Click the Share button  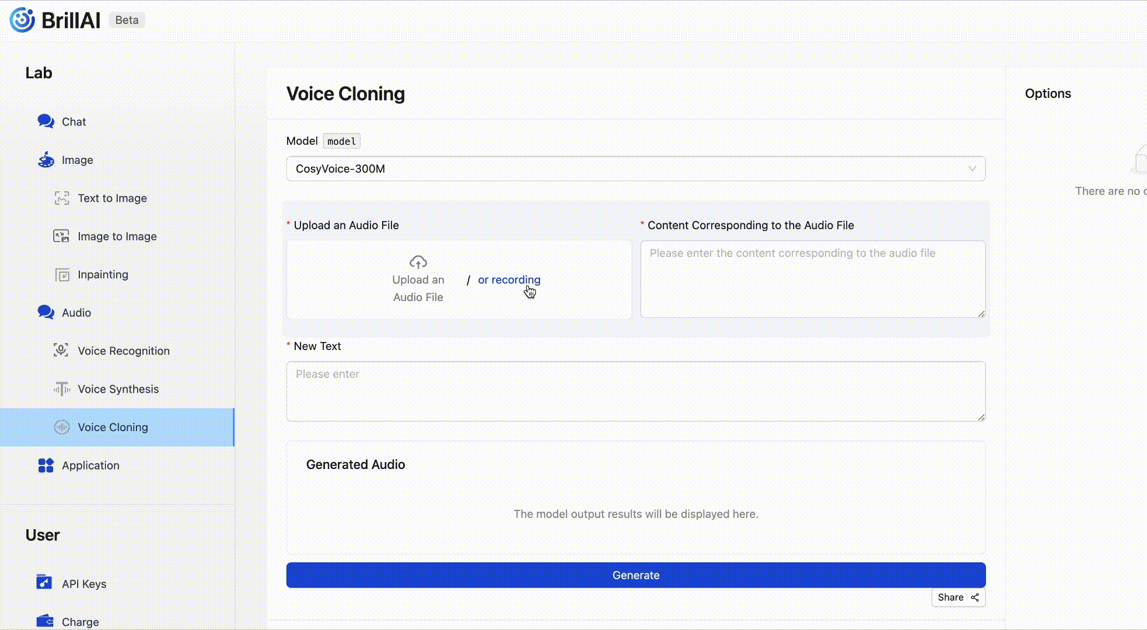(957, 597)
